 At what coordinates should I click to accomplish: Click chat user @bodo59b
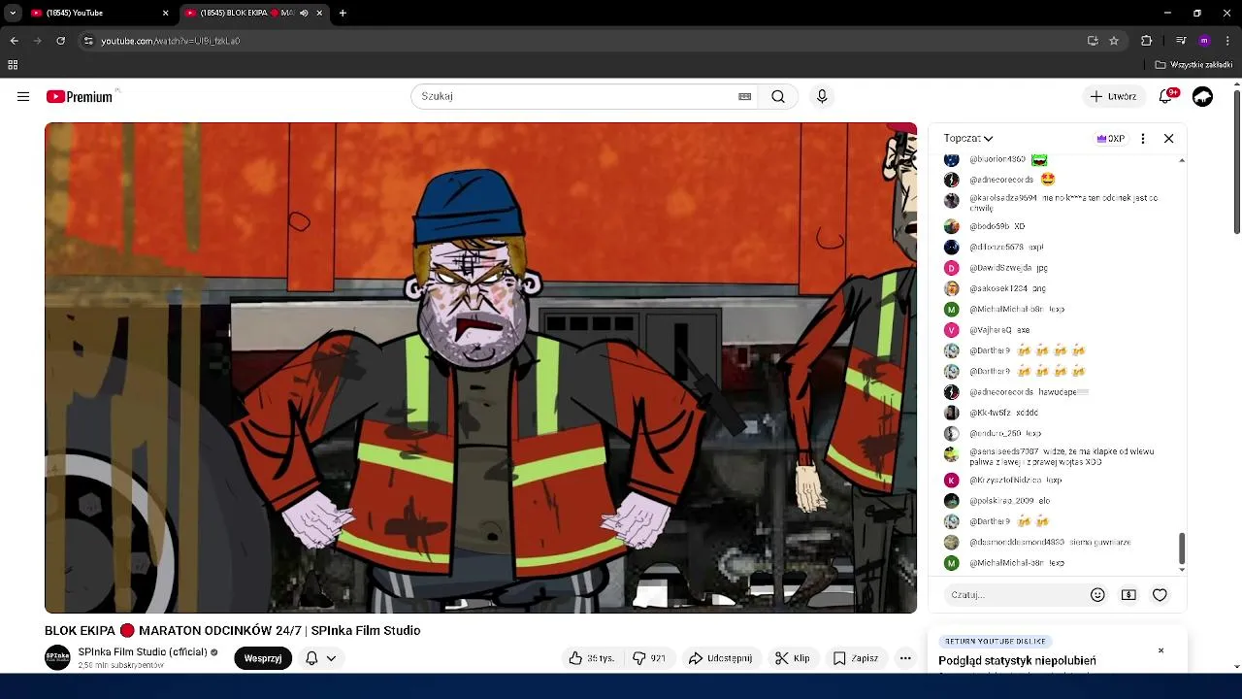point(992,226)
